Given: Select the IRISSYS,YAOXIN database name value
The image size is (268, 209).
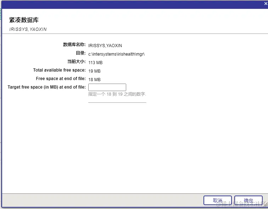Looking at the screenshot, I should click(105, 46).
